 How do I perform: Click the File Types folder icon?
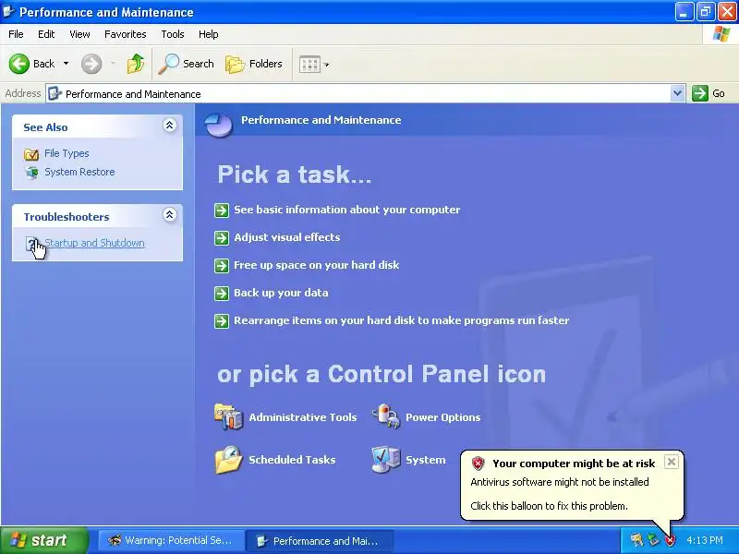(x=31, y=154)
